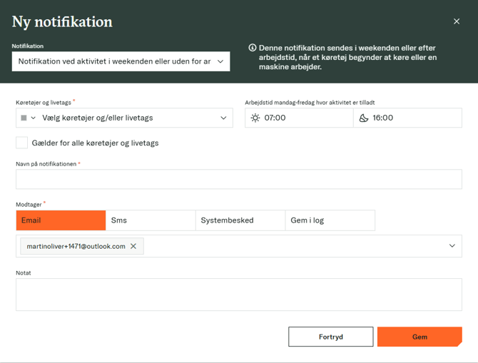Click the sun icon at start time
Image resolution: width=478 pixels, height=363 pixels.
click(x=255, y=118)
